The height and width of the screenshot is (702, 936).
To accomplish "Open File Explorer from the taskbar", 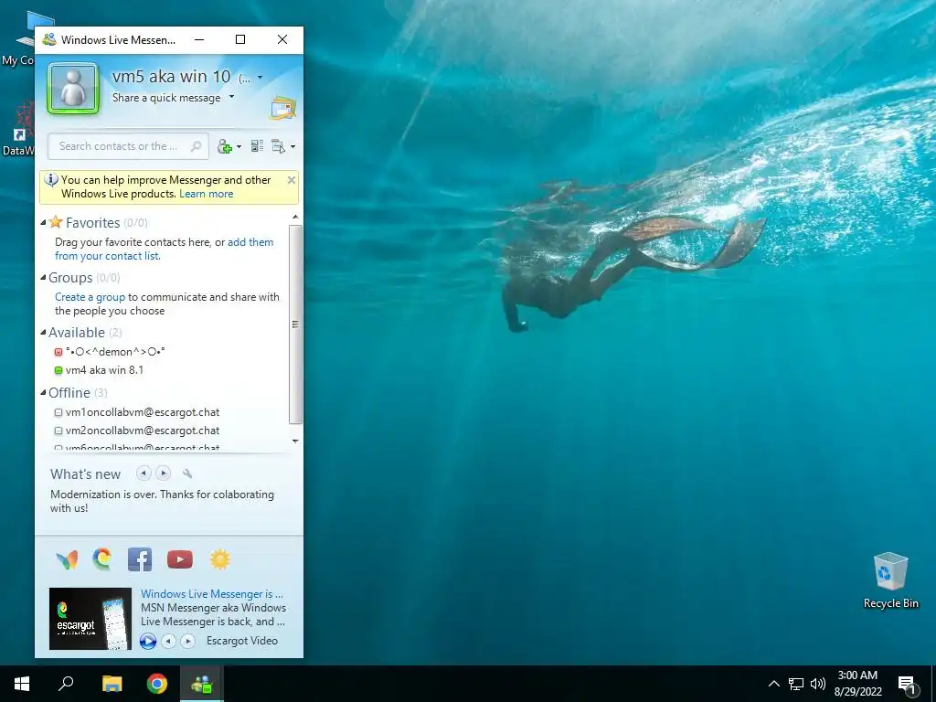I will click(x=112, y=684).
